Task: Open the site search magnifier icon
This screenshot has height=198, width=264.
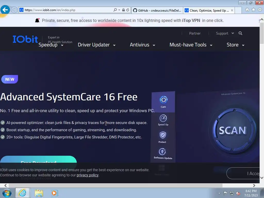Action: click(241, 33)
